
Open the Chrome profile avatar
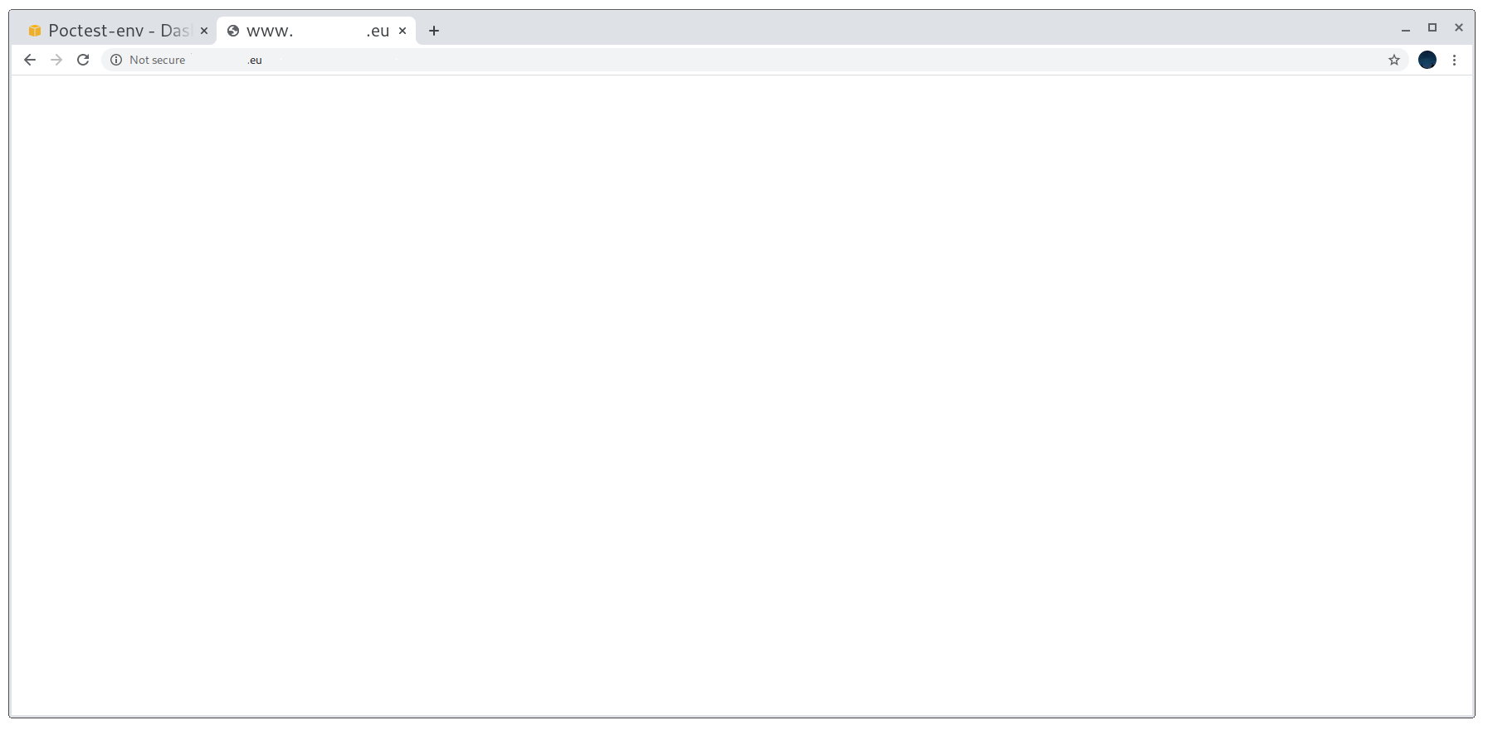[1427, 60]
